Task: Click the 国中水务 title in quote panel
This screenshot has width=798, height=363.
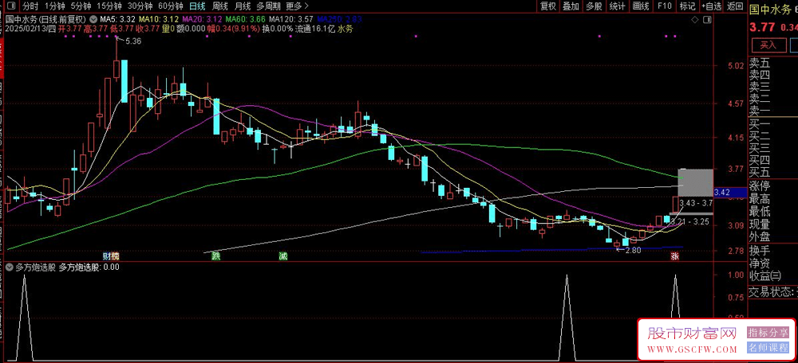Action: coord(769,8)
